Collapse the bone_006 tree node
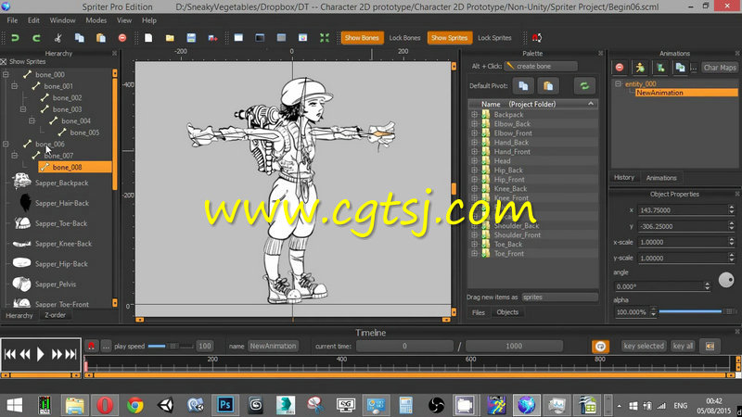This screenshot has height=417, width=742. click(6, 145)
